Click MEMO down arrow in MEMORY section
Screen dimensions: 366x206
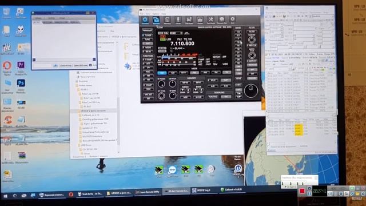point(183,90)
